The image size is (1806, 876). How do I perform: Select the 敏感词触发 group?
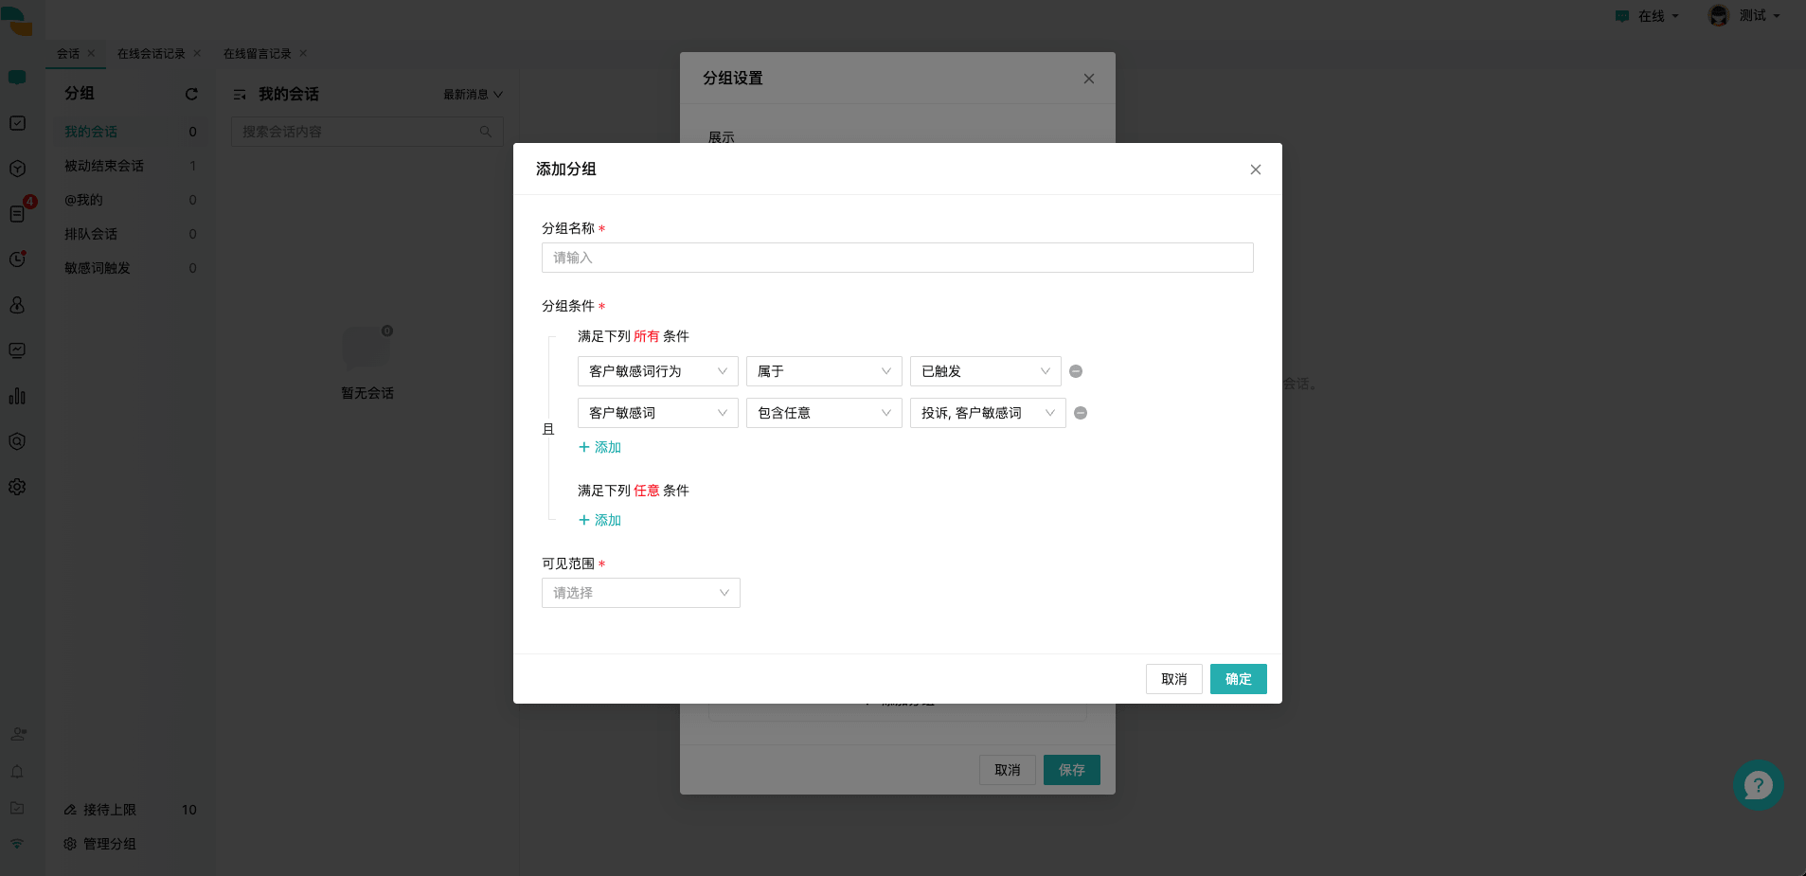click(131, 268)
